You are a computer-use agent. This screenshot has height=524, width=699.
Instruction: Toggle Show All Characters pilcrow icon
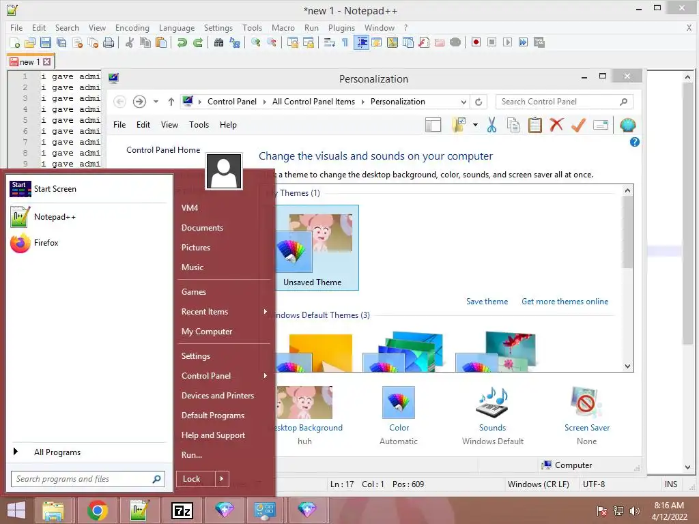[345, 42]
